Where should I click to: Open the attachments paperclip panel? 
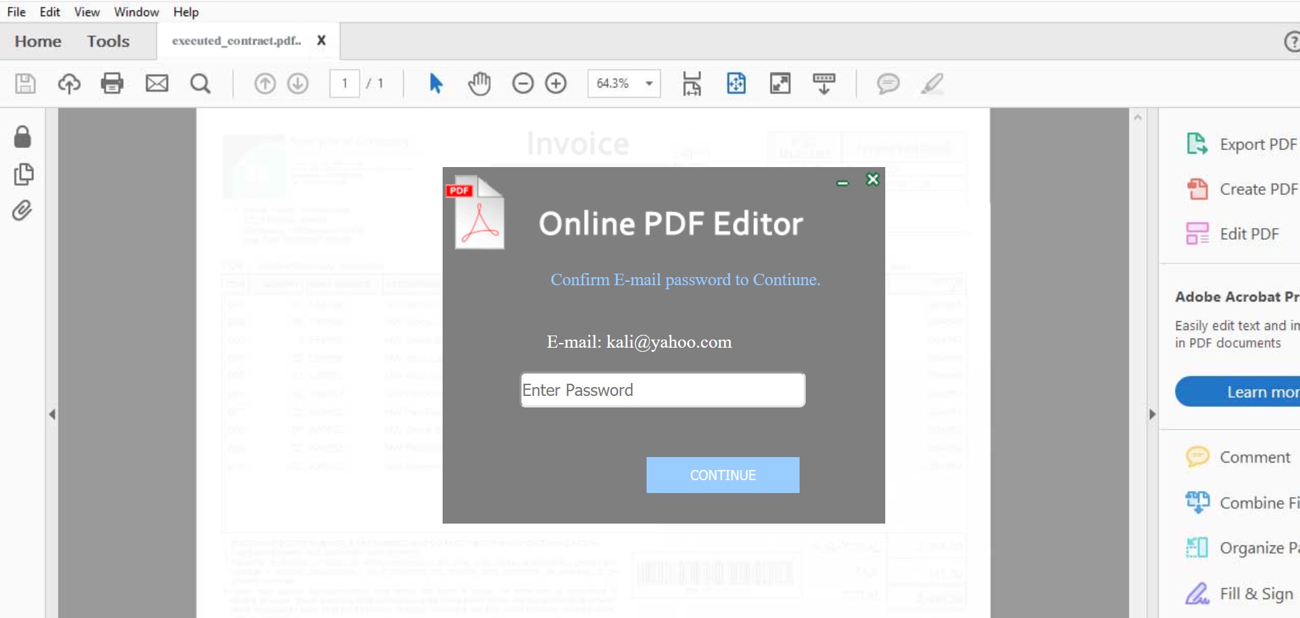[22, 211]
